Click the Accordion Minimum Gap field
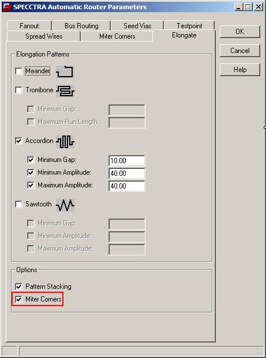266x358 pixels. [127, 161]
